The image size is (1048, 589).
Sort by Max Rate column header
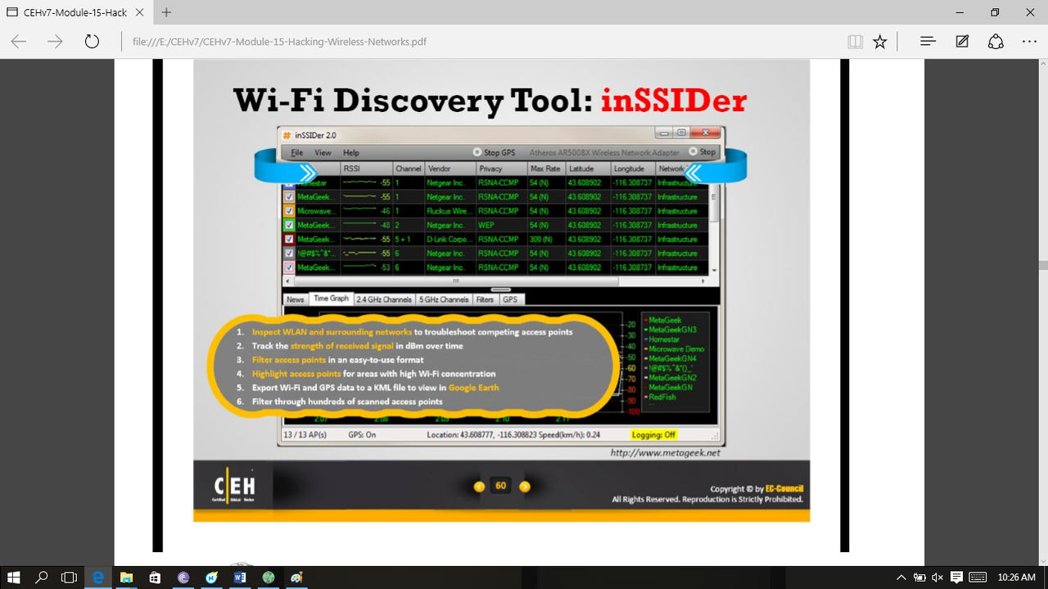coord(546,169)
